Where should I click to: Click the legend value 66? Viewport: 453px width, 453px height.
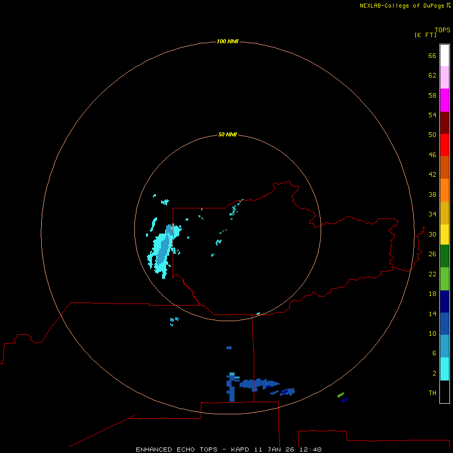click(432, 55)
